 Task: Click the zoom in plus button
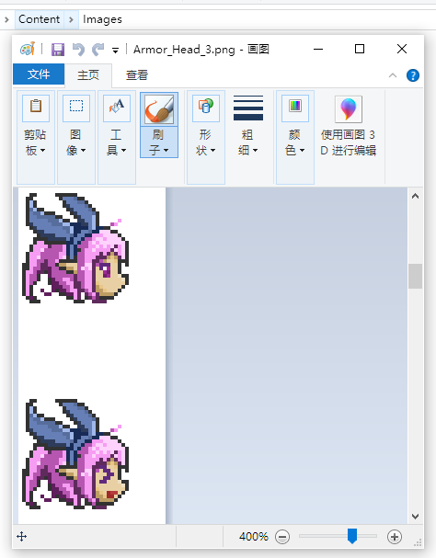395,537
